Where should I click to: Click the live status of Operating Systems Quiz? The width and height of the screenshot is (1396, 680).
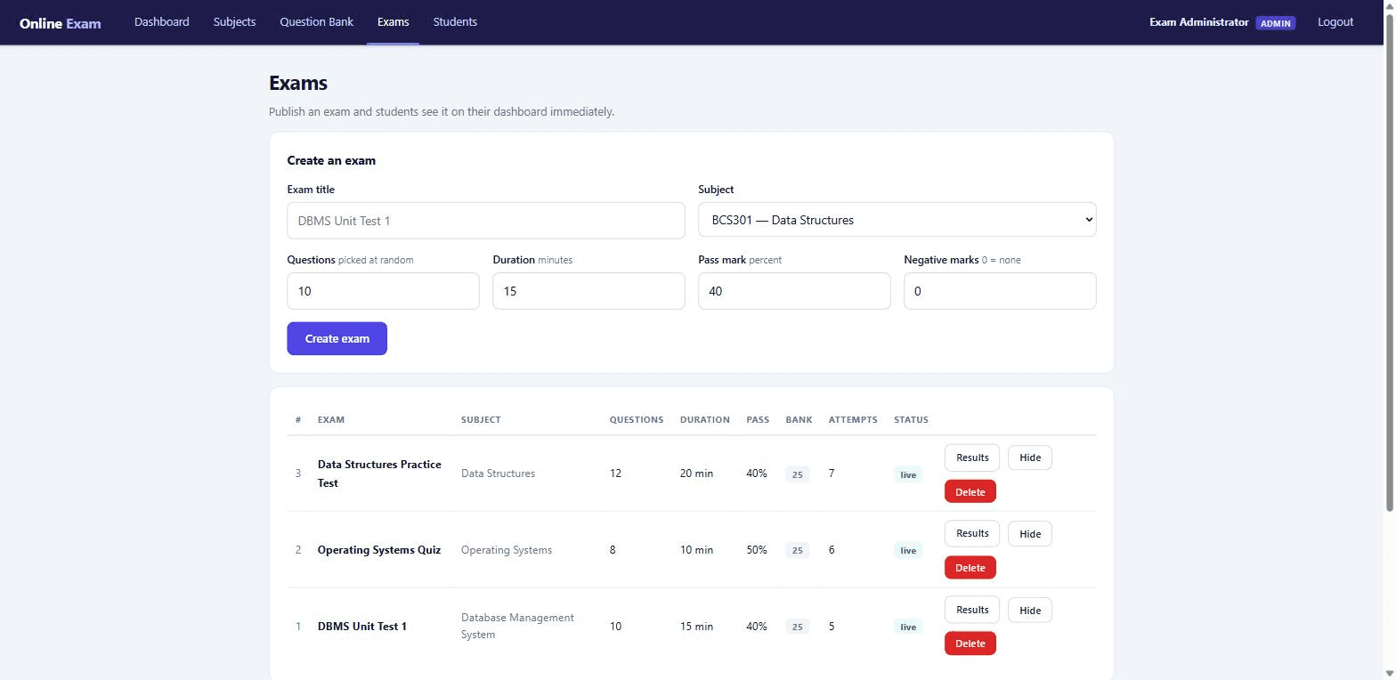tap(907, 550)
